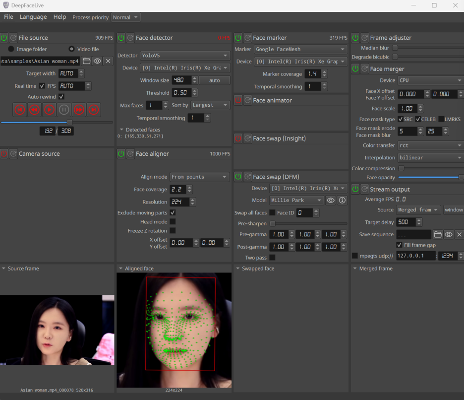Viewport: 464px width, 400px height.
Task: Toggle Face detector power button
Action: click(121, 38)
